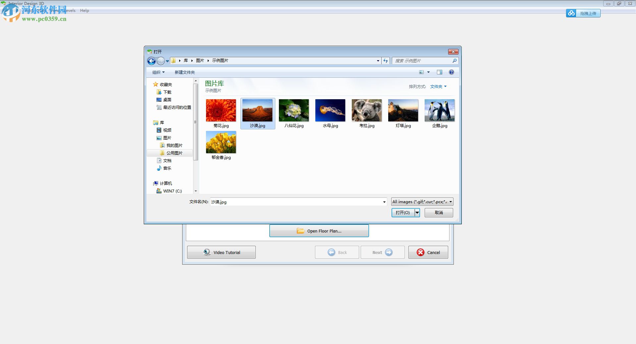Click the 取消 button
This screenshot has height=344, width=636.
pos(439,213)
